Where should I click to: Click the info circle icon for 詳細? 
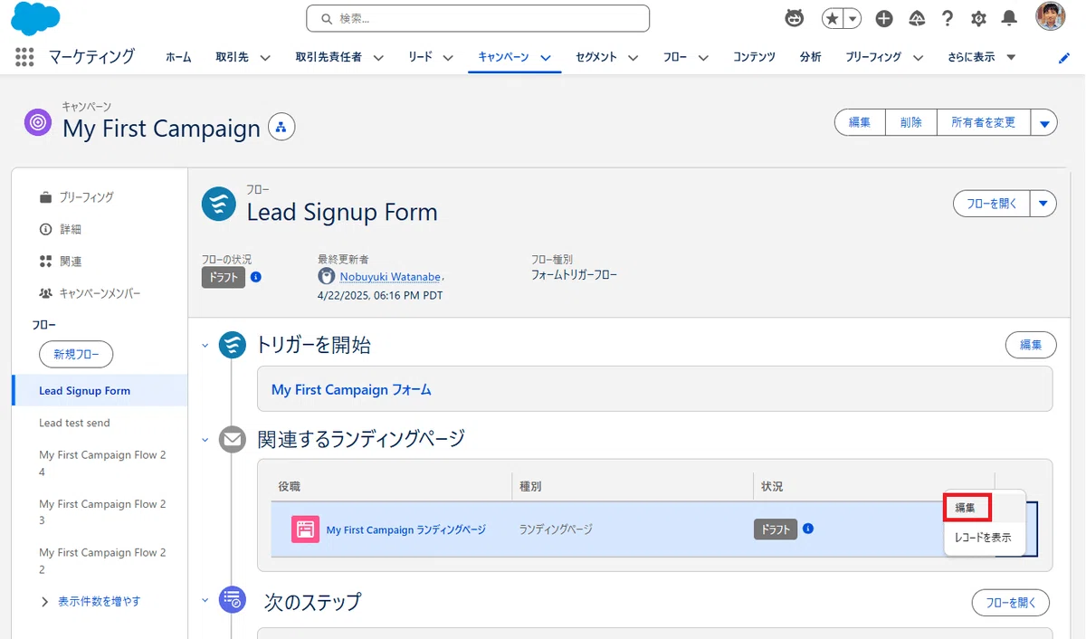click(x=46, y=229)
